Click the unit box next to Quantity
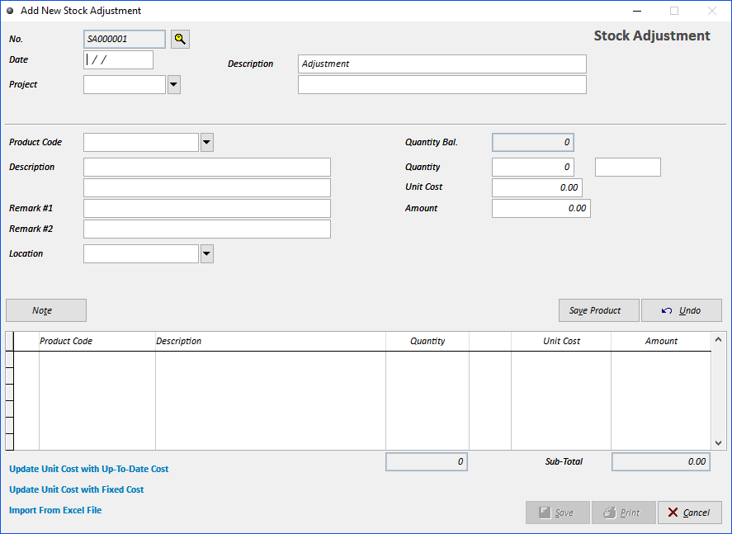 coord(628,167)
